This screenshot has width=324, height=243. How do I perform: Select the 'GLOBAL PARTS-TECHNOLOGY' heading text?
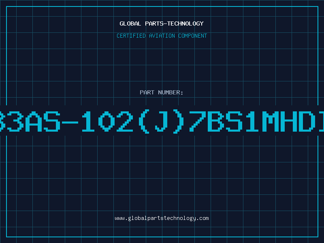[162, 23]
